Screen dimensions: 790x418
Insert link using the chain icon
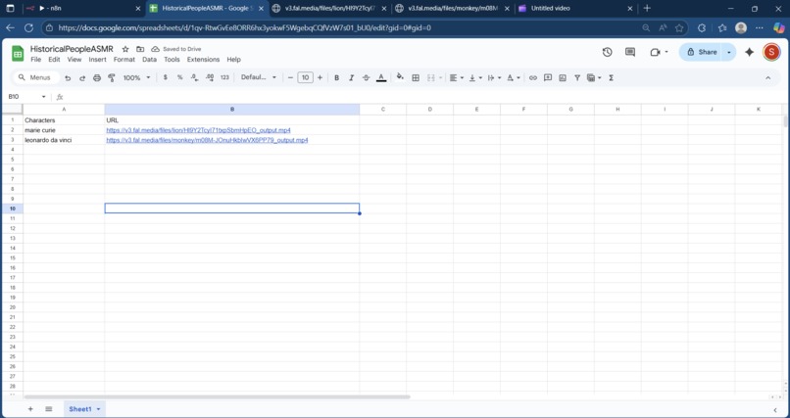coord(533,78)
